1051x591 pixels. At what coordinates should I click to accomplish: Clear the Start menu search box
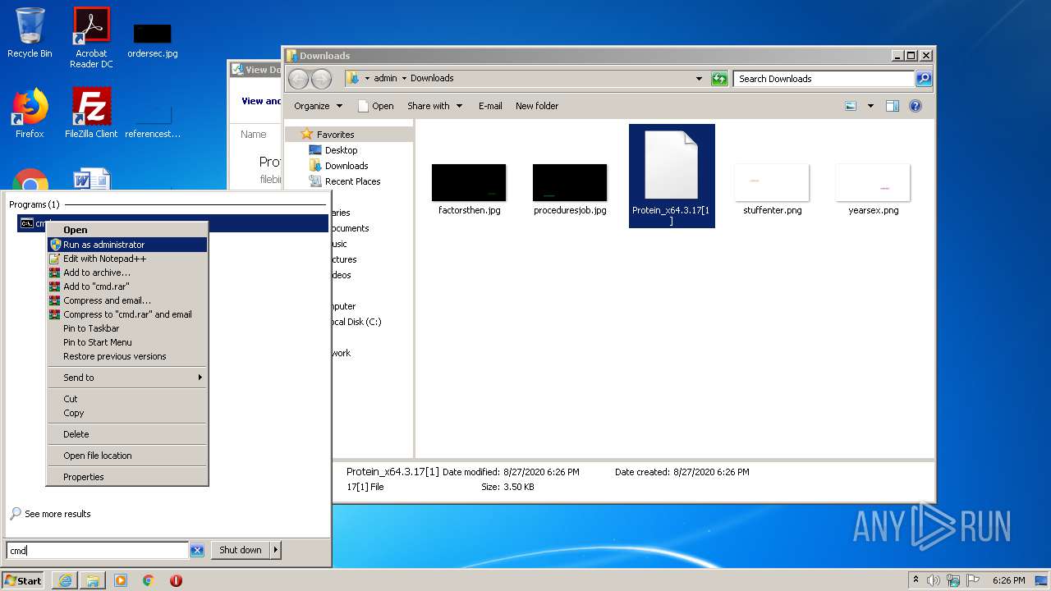(x=197, y=551)
